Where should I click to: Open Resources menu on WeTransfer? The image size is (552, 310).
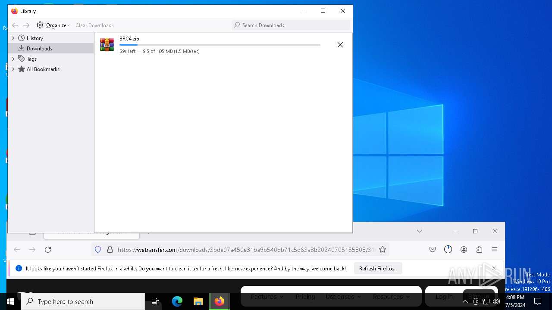[x=391, y=297]
